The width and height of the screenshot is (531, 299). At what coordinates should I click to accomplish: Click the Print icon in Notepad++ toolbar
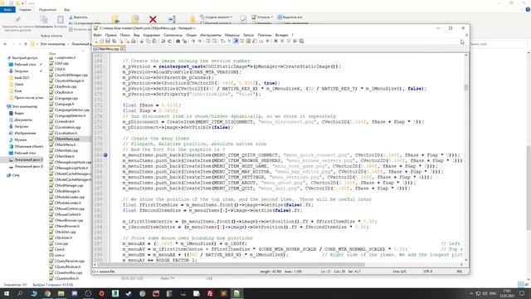pos(133,41)
